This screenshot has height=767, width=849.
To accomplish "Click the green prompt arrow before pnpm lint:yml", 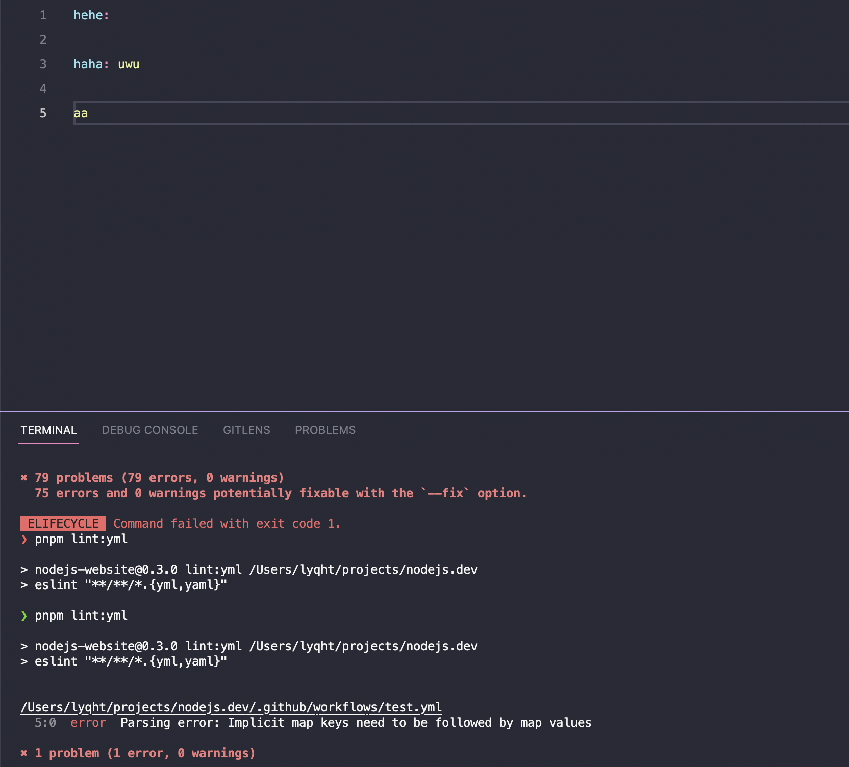I will coord(23,616).
